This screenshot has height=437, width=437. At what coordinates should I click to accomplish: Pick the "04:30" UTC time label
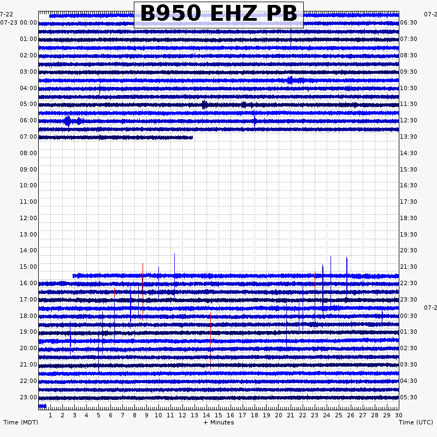coord(409,381)
